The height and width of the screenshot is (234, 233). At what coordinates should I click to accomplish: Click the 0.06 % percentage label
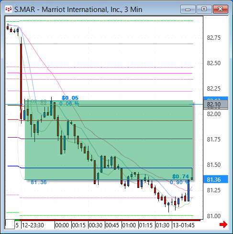click(x=69, y=104)
